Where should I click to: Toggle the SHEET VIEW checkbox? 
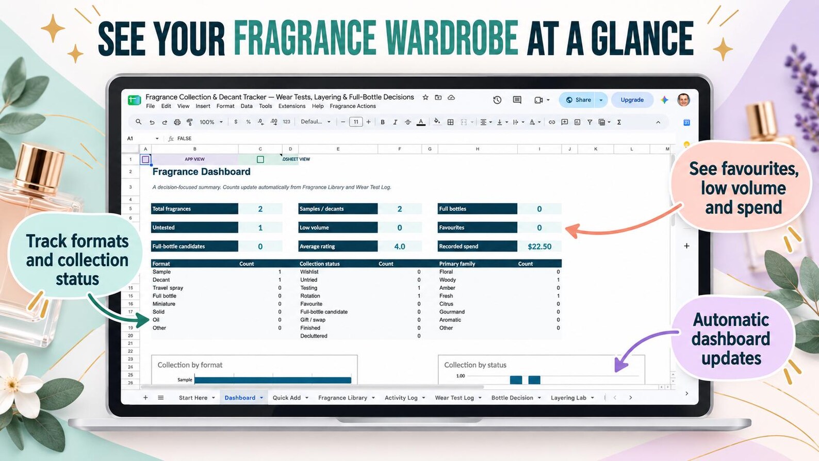260,159
